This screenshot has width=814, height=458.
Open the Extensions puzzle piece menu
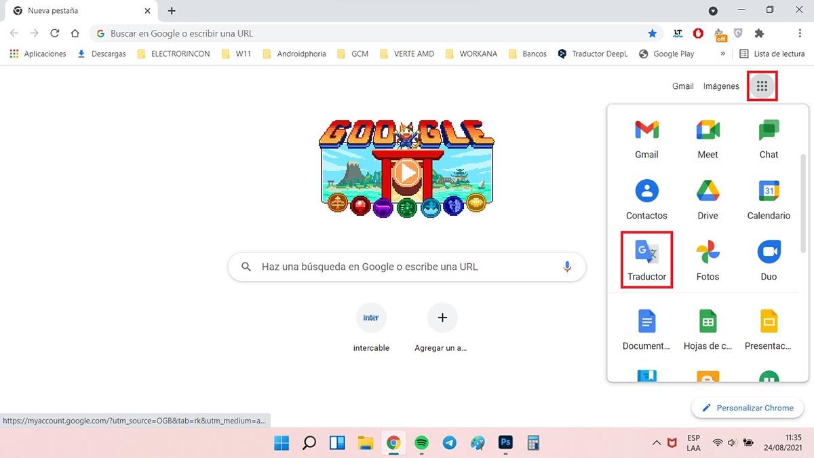[x=759, y=33]
